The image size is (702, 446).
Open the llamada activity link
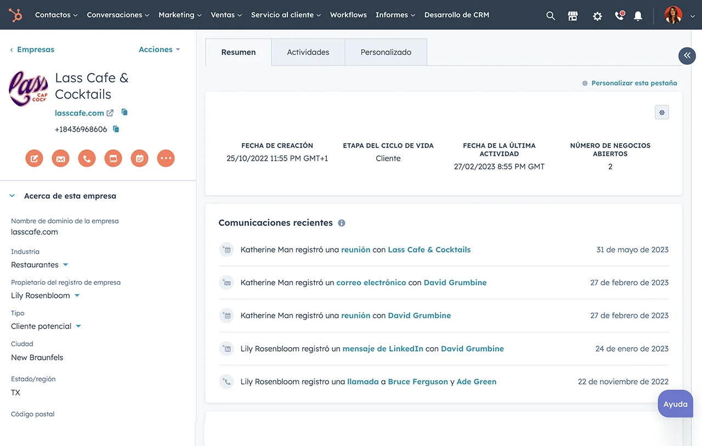[363, 381]
